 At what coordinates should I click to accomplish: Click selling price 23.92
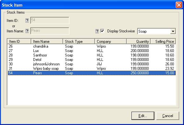pos(170,69)
